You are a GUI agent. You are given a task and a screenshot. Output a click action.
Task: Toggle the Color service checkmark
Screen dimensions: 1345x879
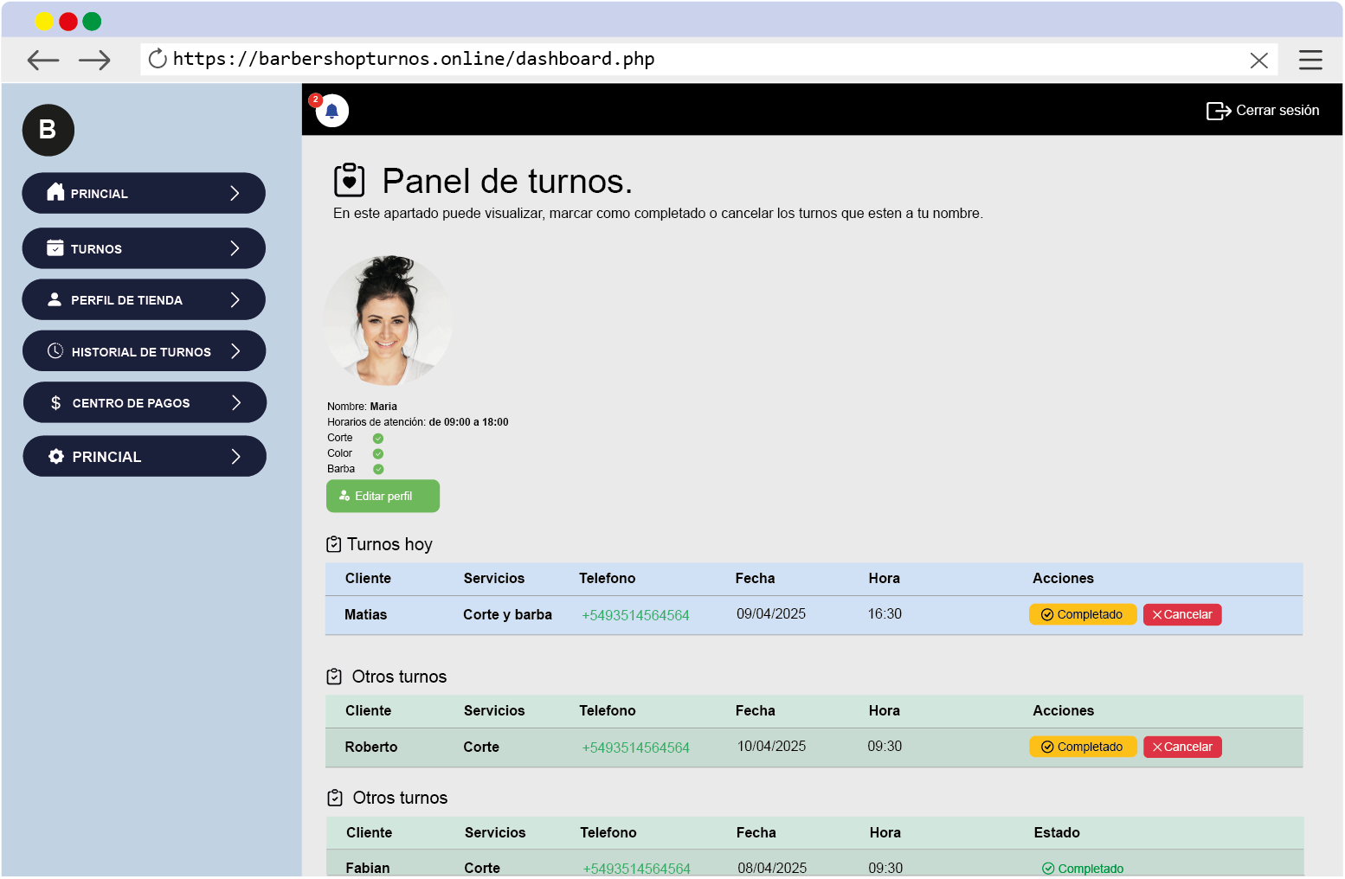pos(378,454)
